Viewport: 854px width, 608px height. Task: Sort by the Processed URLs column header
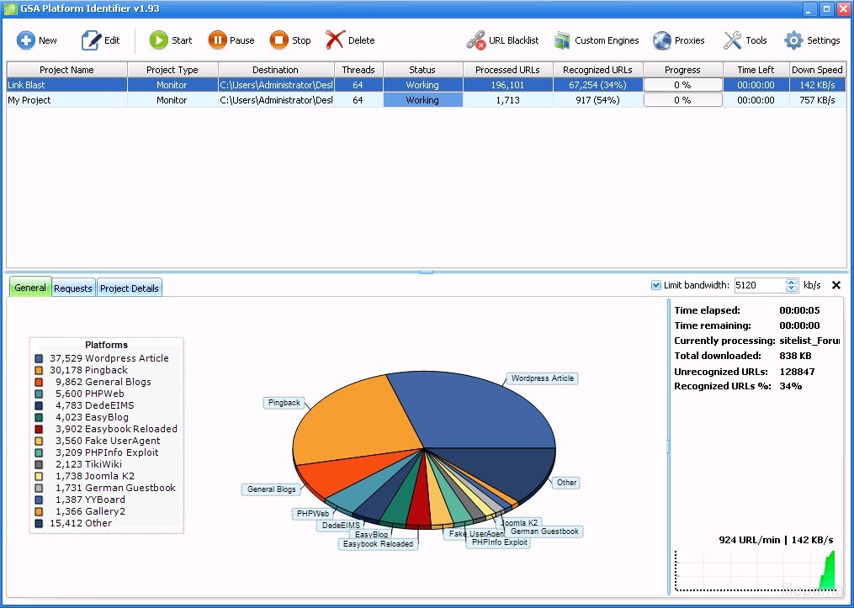pos(507,70)
